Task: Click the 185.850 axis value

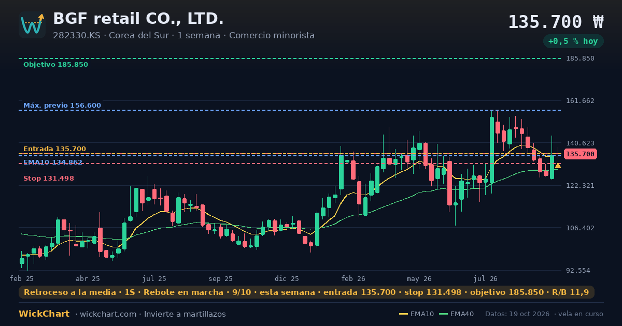Action: (x=580, y=58)
